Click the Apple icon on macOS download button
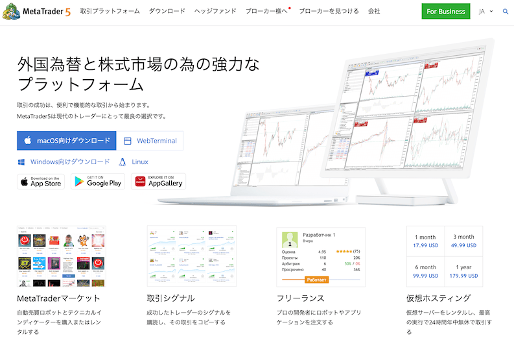The height and width of the screenshot is (349, 514). 28,140
